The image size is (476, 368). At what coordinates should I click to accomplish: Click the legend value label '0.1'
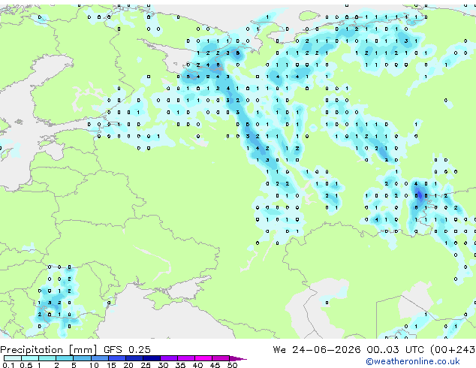pos(8,365)
